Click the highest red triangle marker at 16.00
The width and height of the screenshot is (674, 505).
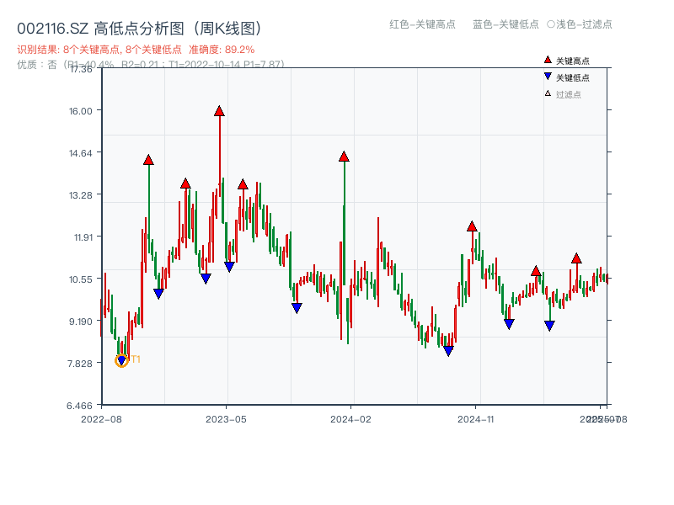219,109
